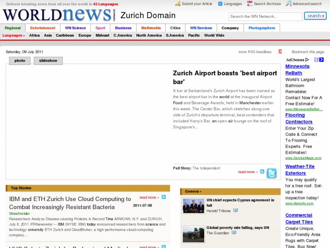The image size is (330, 248).
Task: Open the Languages dropdown in sub-navigation
Action: pyautogui.click(x=14, y=35)
